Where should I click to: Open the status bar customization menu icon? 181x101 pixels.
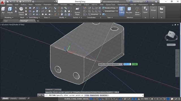(179, 99)
